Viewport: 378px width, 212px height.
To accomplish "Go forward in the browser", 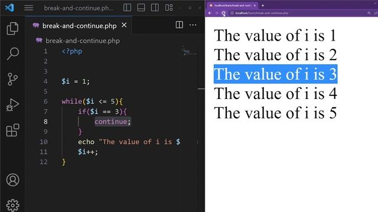I will 217,13.
